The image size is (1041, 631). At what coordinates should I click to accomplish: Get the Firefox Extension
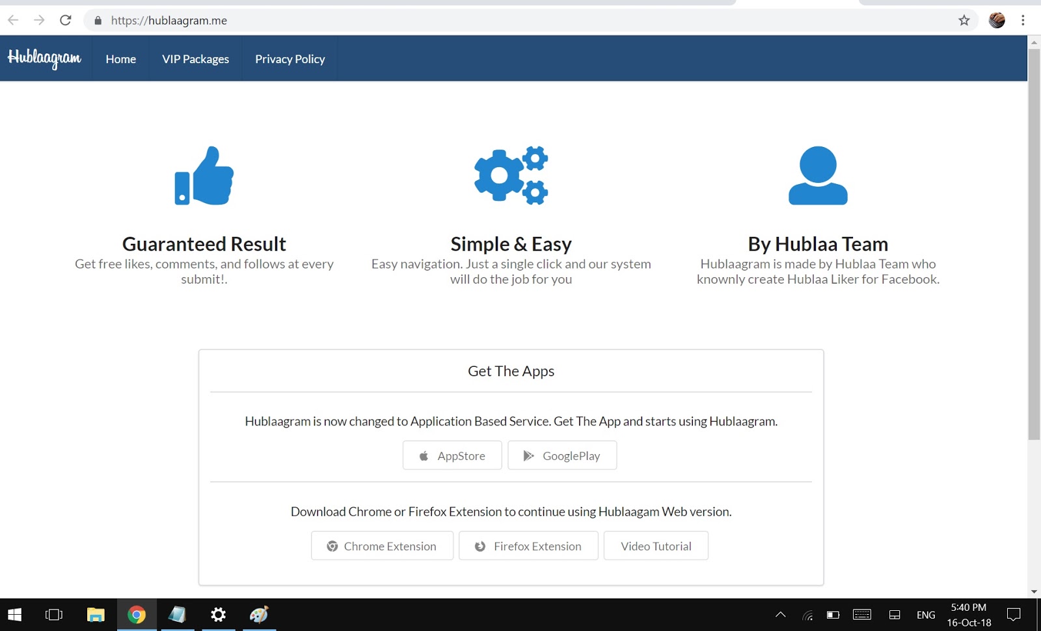pos(528,546)
